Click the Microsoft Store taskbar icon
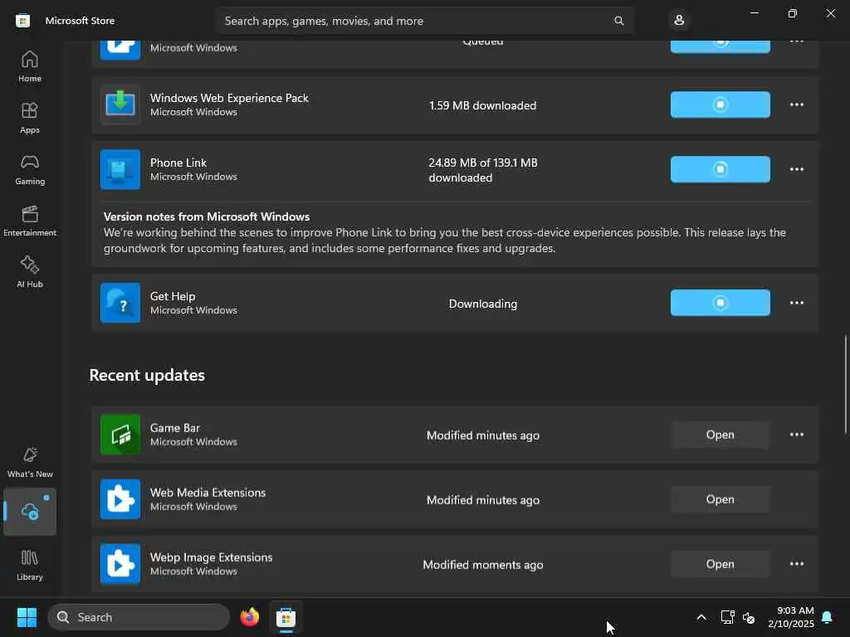 [286, 617]
